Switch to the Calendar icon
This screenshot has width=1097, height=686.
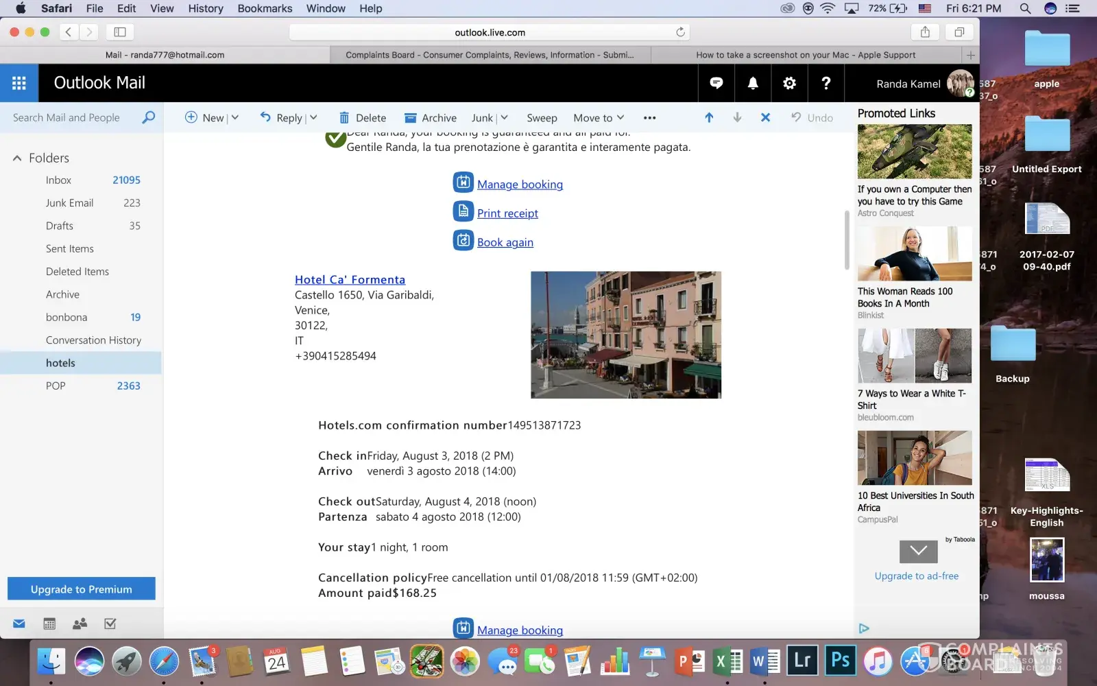point(49,624)
